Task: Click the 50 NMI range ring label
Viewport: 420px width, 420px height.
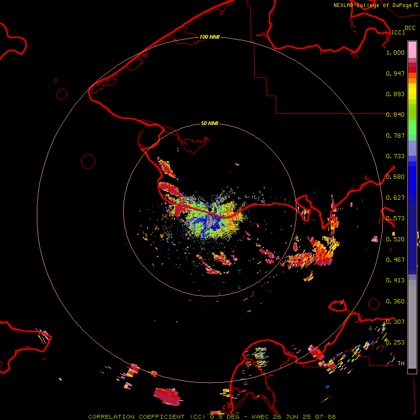Action: coord(210,123)
